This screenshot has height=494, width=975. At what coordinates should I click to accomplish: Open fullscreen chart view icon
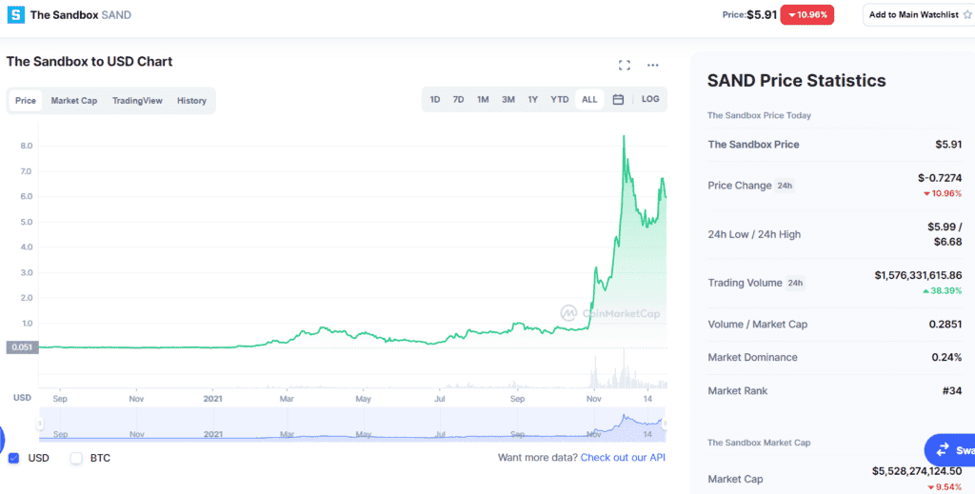point(625,65)
